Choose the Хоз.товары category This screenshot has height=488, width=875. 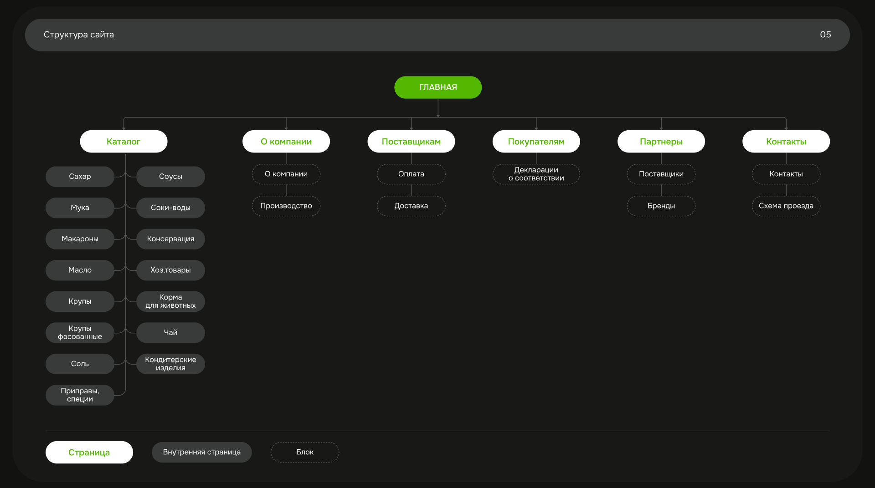tap(170, 270)
